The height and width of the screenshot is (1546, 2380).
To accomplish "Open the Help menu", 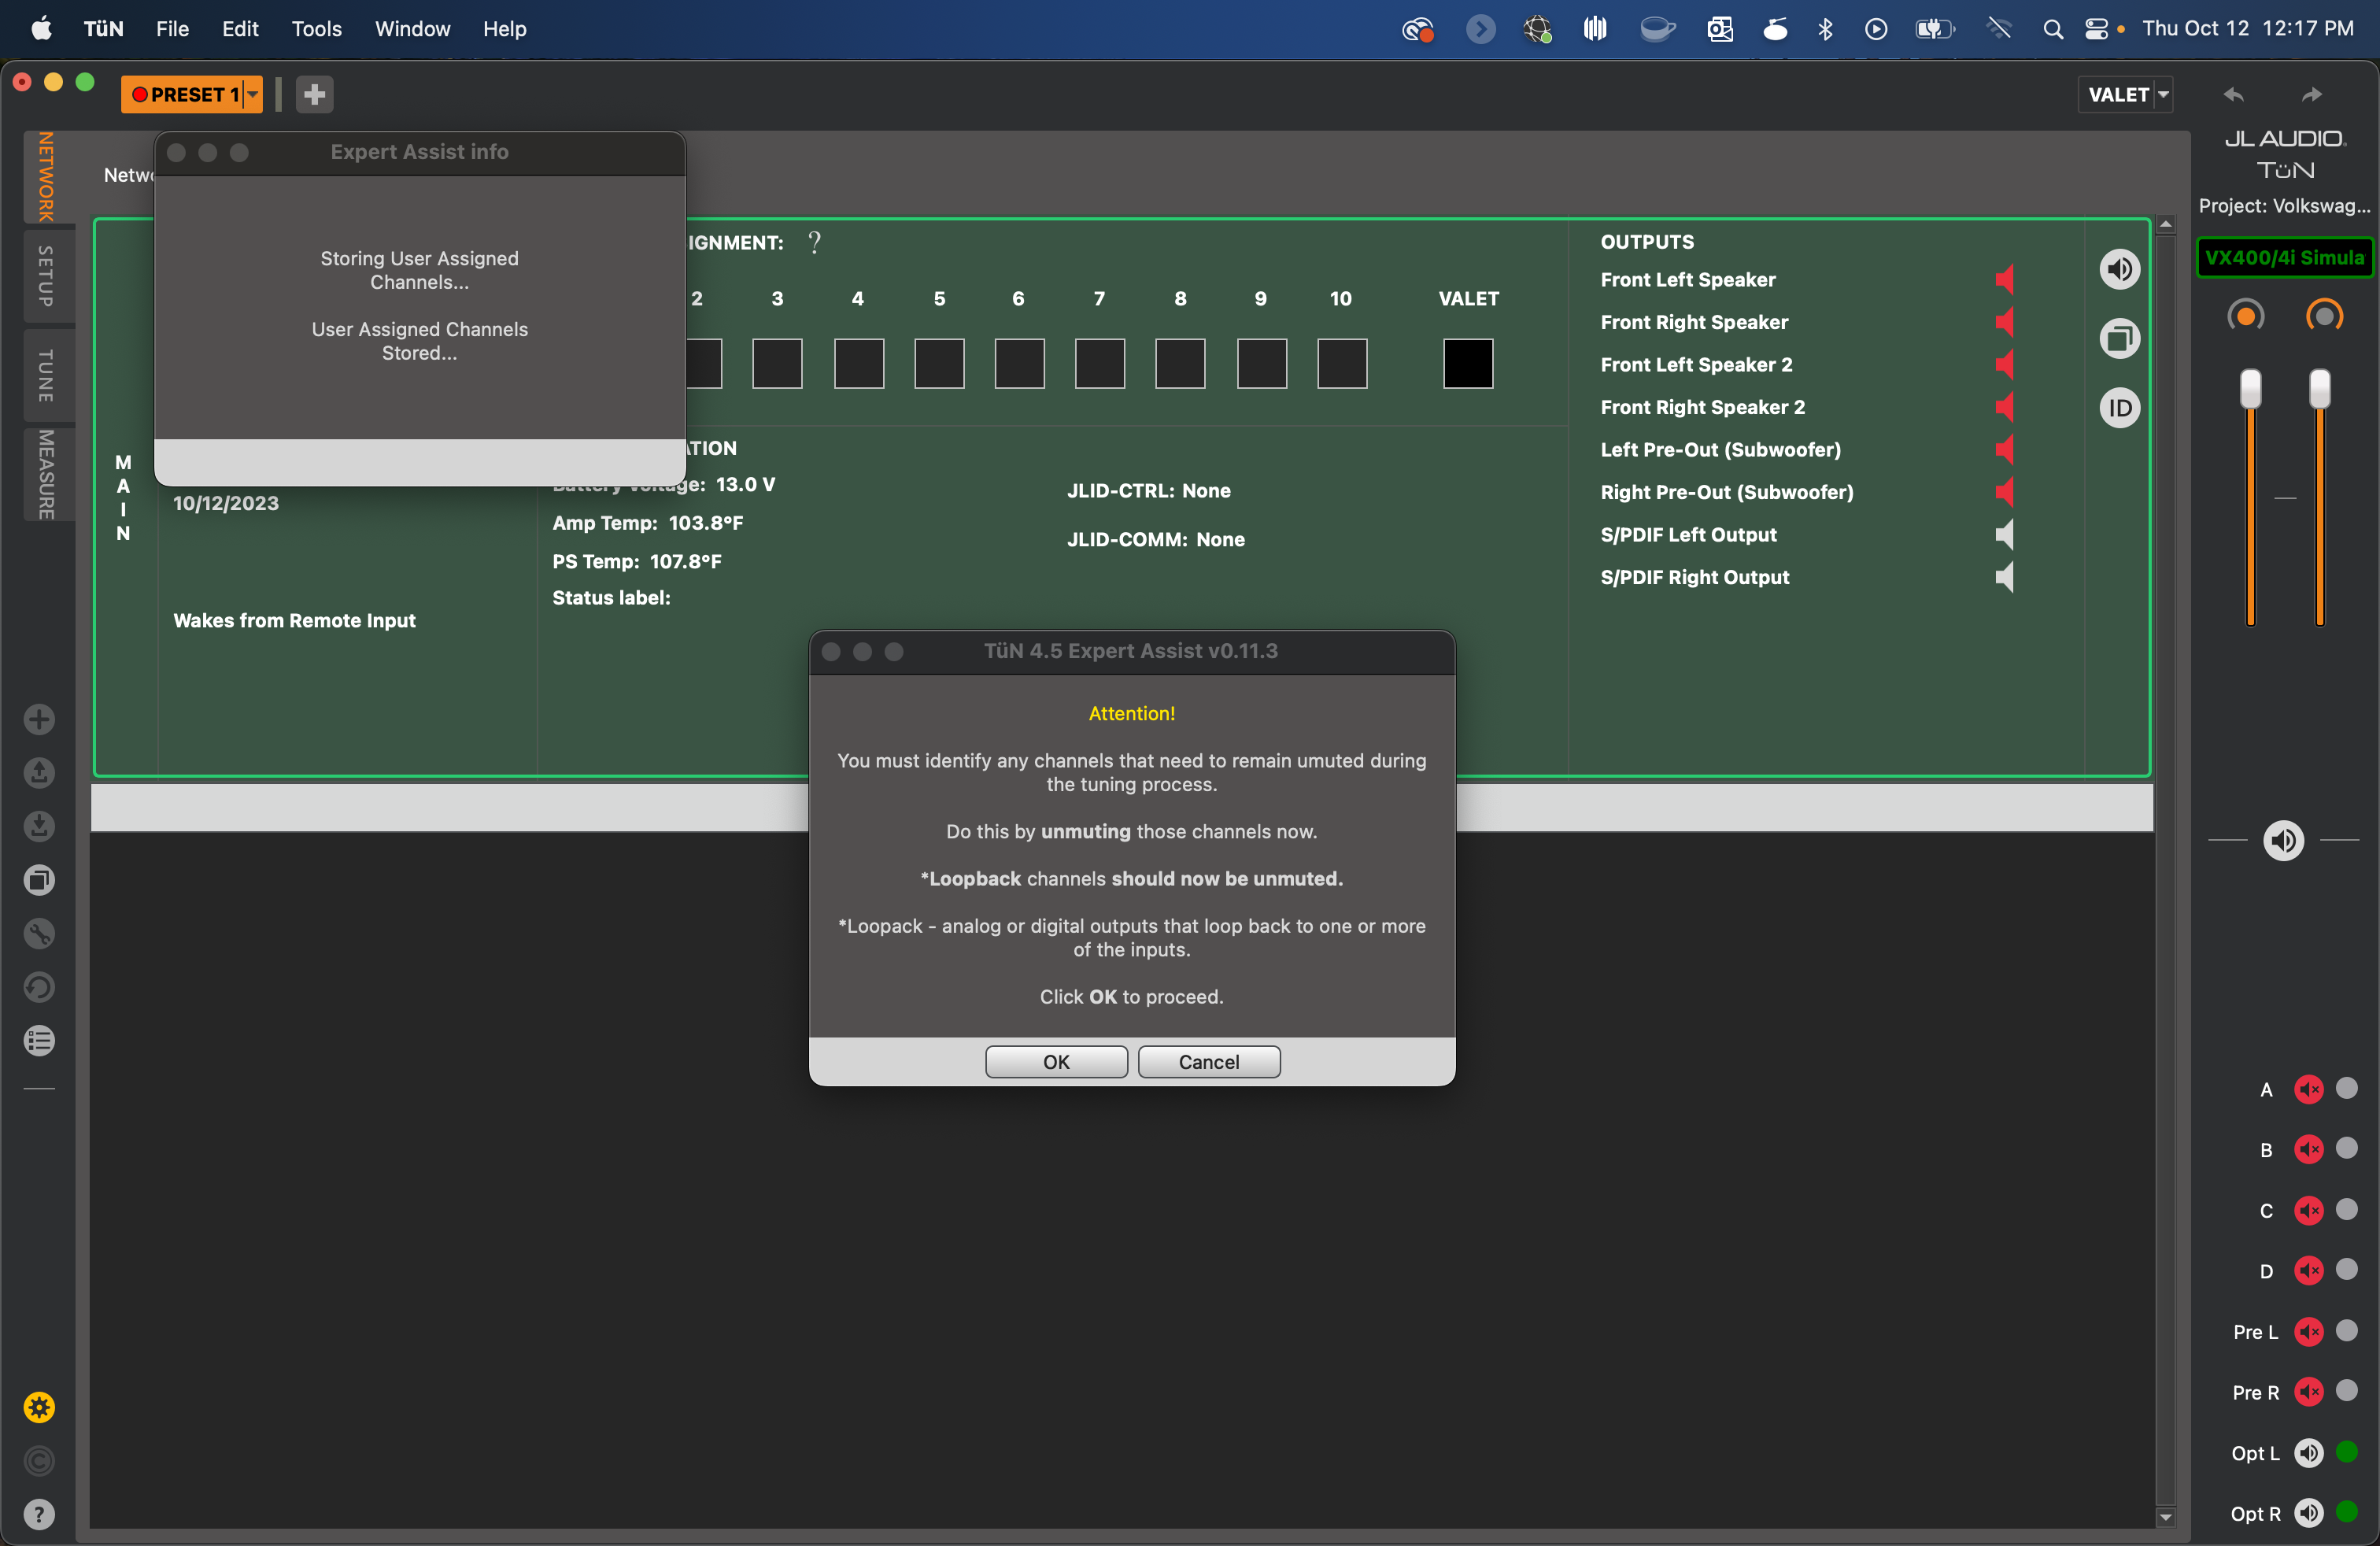I will (504, 29).
